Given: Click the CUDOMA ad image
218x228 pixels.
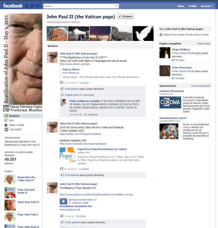Looking at the screenshot, I should click(x=170, y=102).
